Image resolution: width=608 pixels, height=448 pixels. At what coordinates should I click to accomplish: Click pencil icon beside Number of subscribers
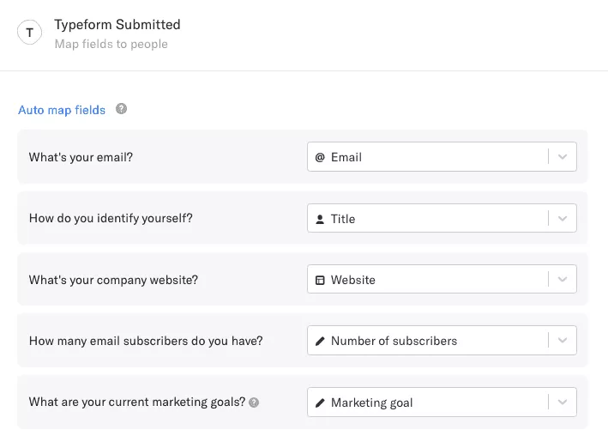click(320, 341)
